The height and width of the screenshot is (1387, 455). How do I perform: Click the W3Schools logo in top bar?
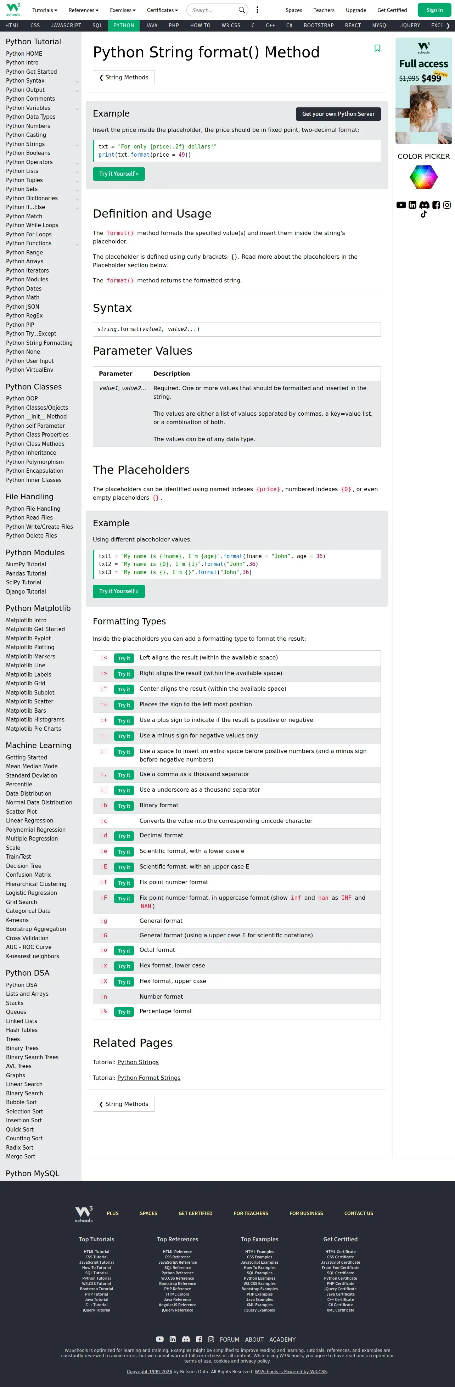pos(13,9)
